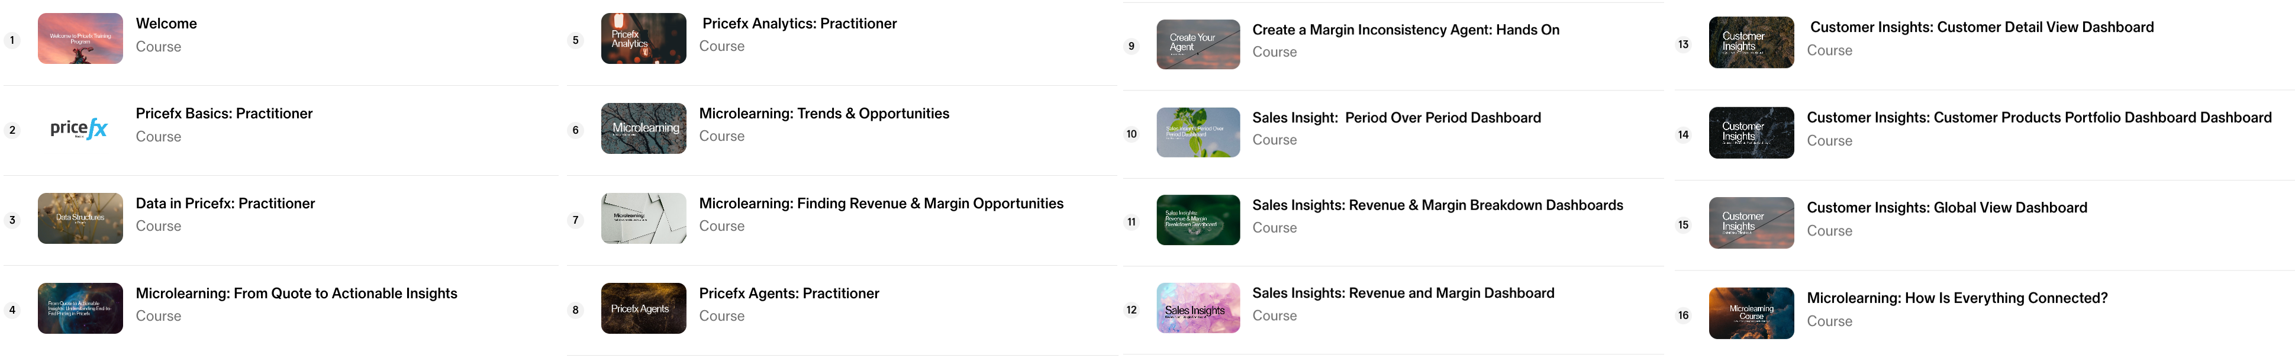Open Sales Insight: Period Over Period Dashboard
Screen dimensions: 2295x361
[1396, 118]
